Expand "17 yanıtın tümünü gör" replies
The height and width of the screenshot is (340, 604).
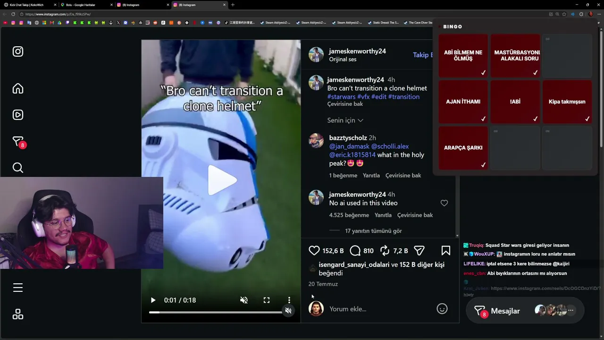[373, 231]
